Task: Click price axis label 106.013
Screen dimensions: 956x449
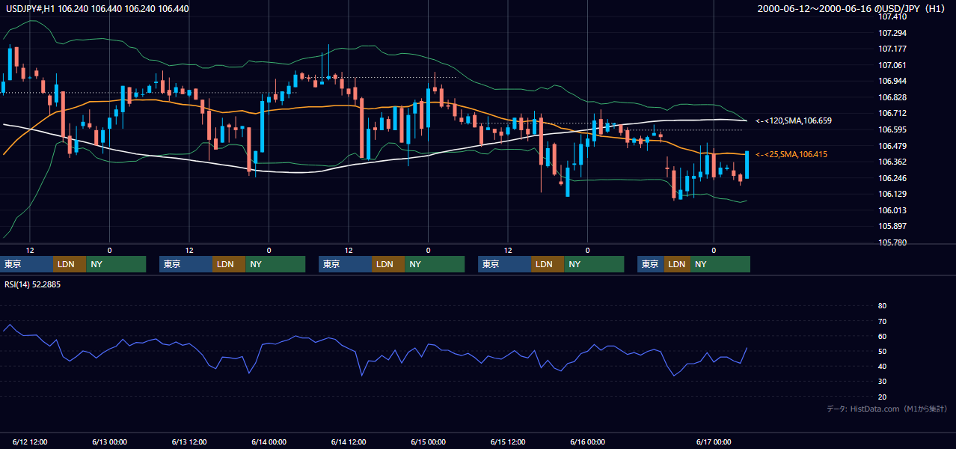Action: click(x=892, y=210)
